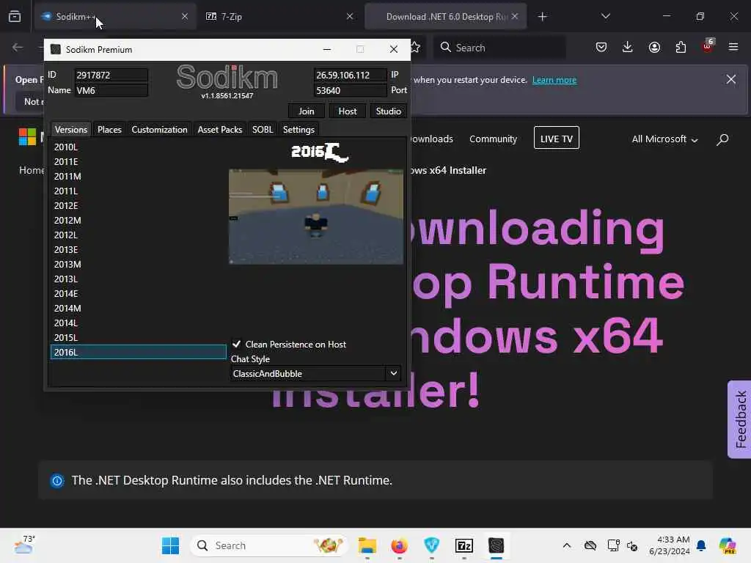The width and height of the screenshot is (751, 563).
Task: Open the Places tab
Action: (x=109, y=129)
